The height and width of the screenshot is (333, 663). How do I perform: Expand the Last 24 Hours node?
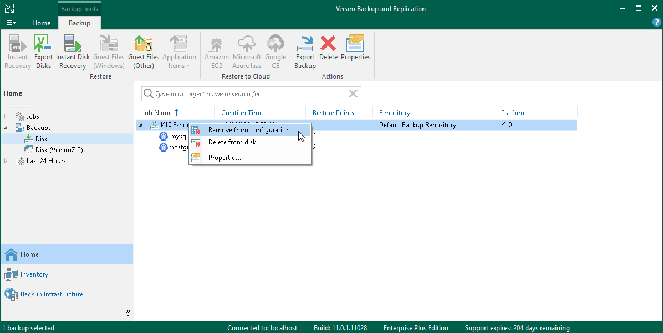6,161
